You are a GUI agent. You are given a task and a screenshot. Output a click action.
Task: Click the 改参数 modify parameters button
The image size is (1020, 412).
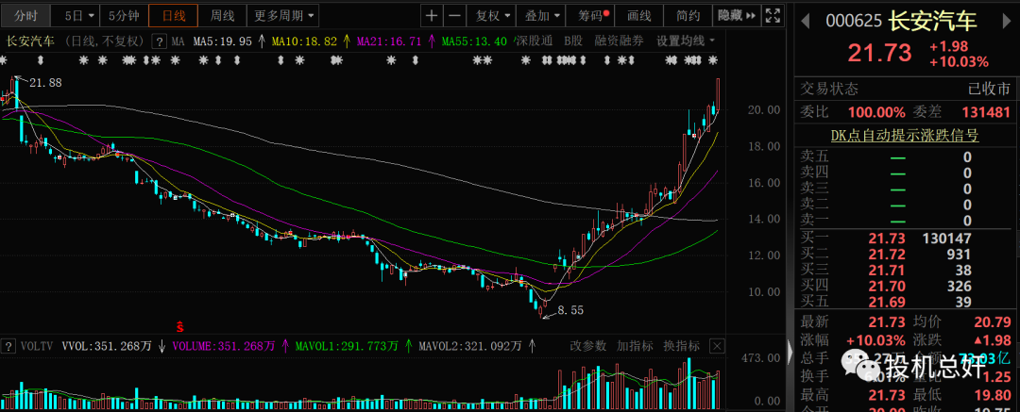(x=588, y=346)
